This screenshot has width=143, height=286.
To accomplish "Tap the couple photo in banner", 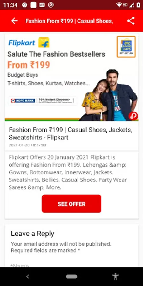I will pos(109,95).
